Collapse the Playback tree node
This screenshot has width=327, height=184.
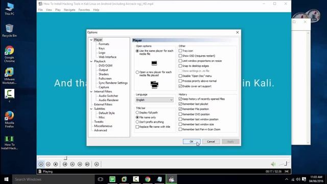[91, 61]
